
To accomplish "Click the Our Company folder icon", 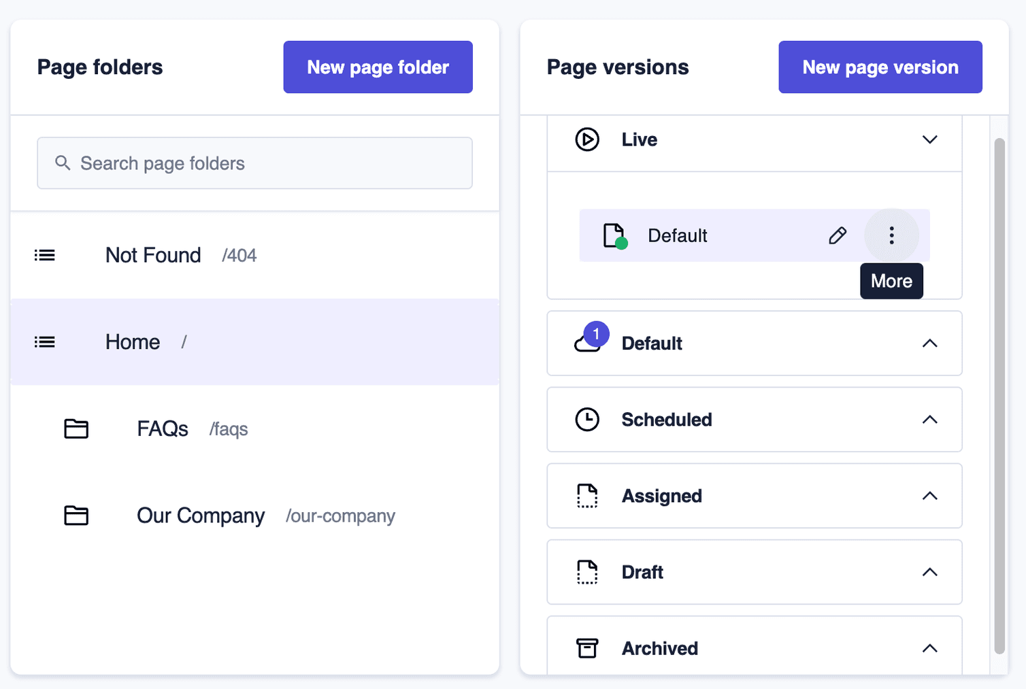I will pos(76,516).
